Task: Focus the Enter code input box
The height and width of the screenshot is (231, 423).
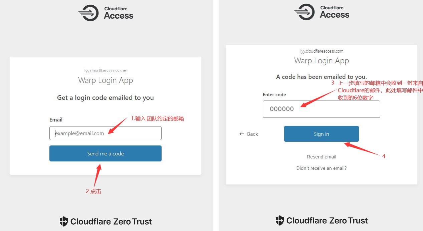Action: coord(321,109)
